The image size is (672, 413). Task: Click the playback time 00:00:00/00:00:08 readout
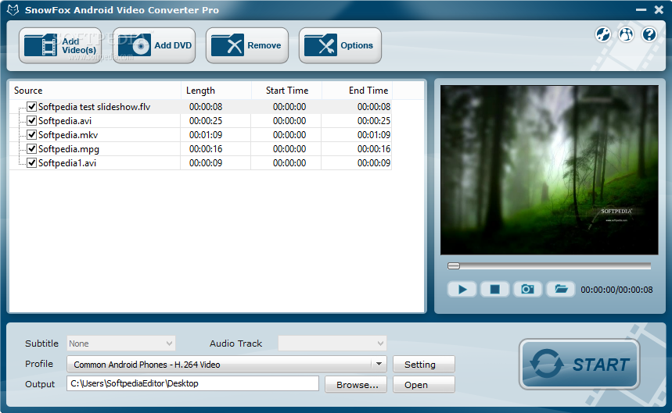coord(616,290)
